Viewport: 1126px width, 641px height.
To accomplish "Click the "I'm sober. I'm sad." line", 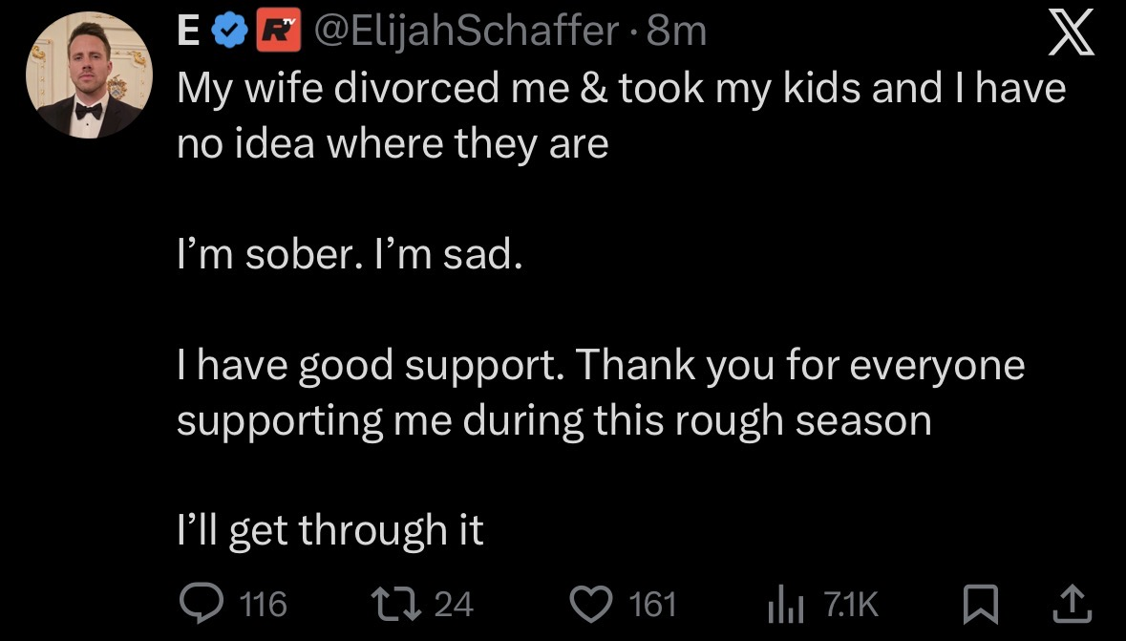I will (x=350, y=254).
